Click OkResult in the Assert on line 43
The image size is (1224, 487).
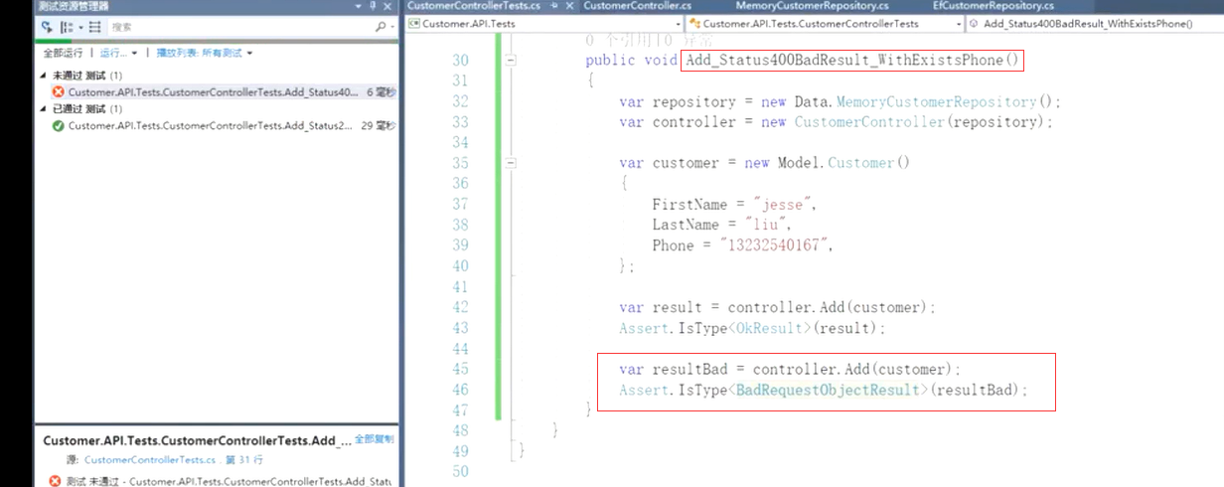click(x=770, y=328)
